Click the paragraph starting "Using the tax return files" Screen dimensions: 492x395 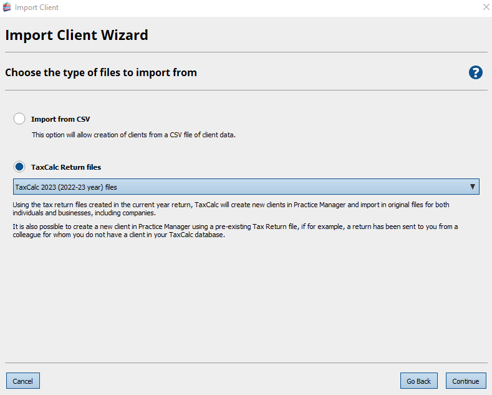231,209
